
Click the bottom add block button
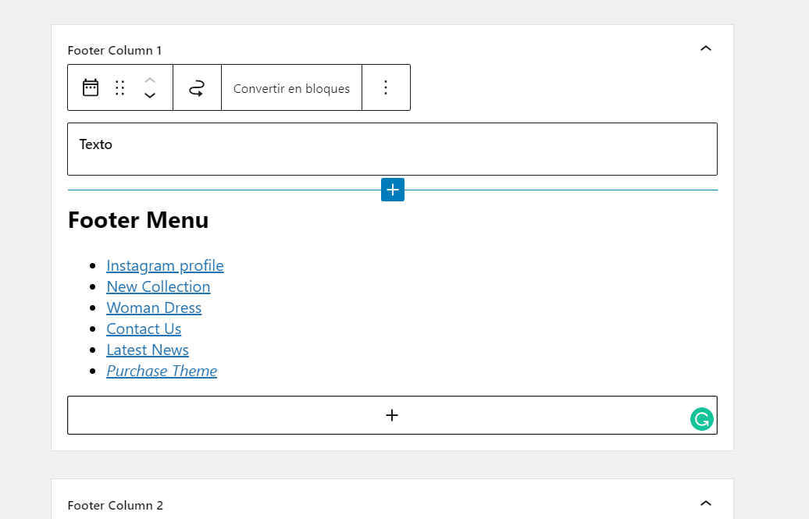point(392,415)
